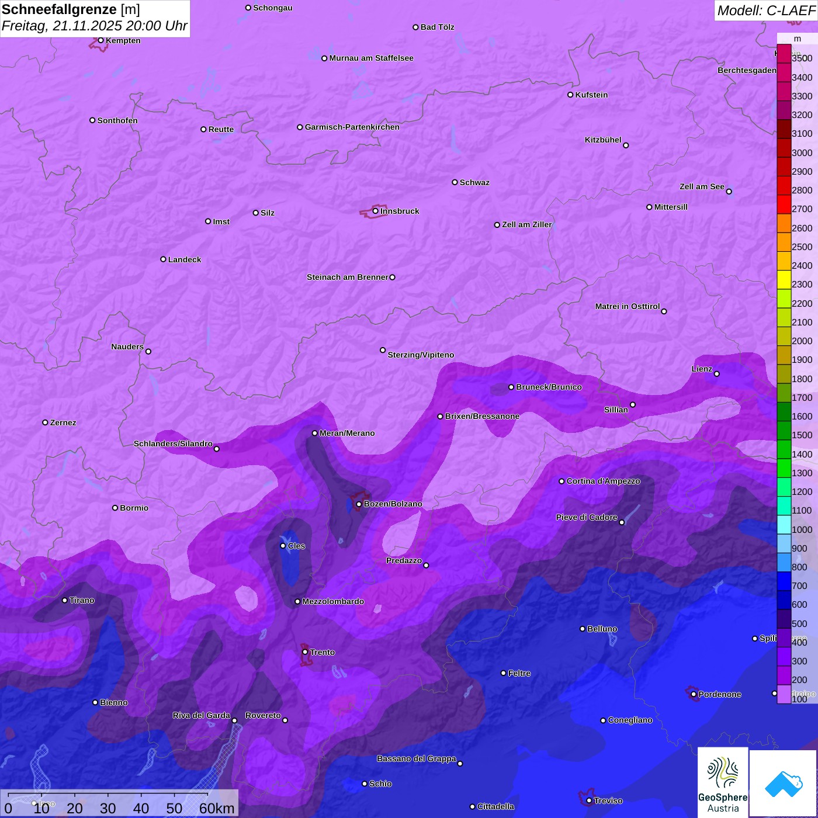The height and width of the screenshot is (818, 818).
Task: Select the cyan 1000 m legend swatch
Action: coord(784,524)
